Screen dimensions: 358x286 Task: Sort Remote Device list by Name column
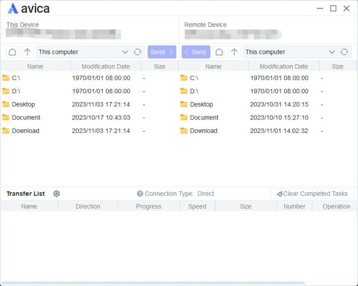pyautogui.click(x=213, y=66)
